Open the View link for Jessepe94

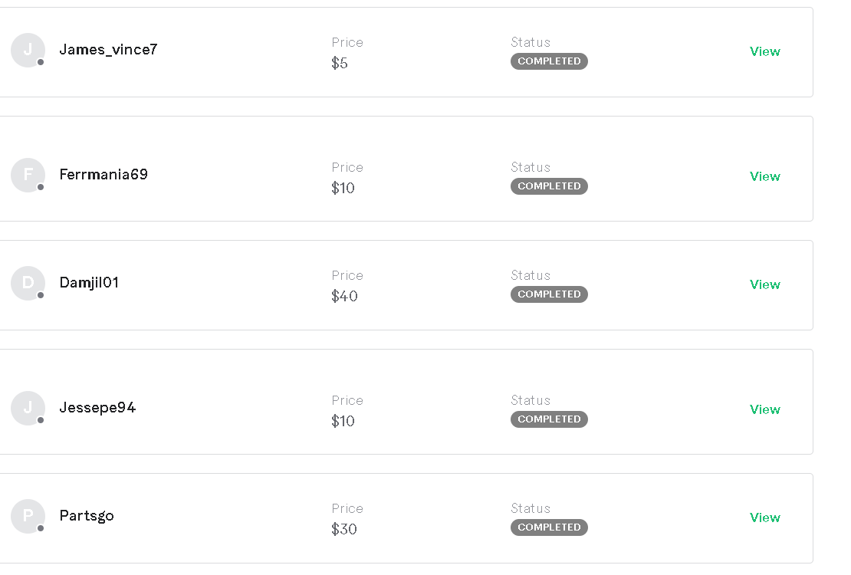pyautogui.click(x=764, y=409)
